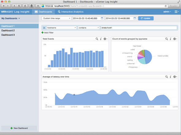
Task: Reload page using toolbar refresh button
Action: pos(25,6)
